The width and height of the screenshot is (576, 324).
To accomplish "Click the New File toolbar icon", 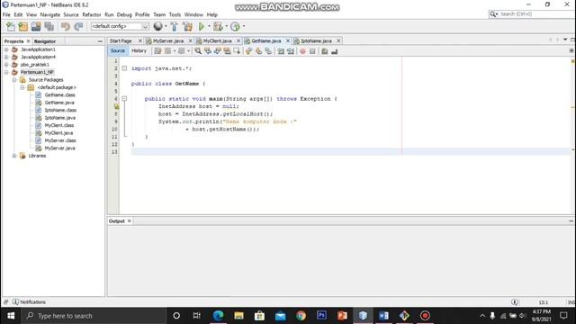I will 10,26.
